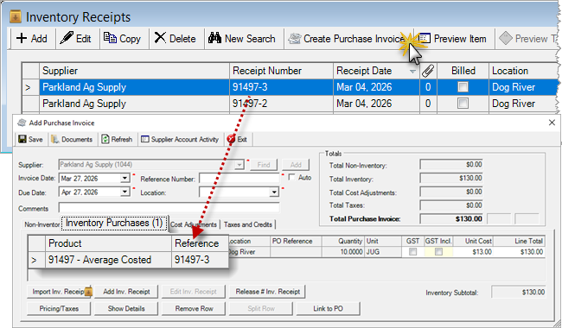Toggle Billed checkbox for receipt 91497-2

[463, 104]
